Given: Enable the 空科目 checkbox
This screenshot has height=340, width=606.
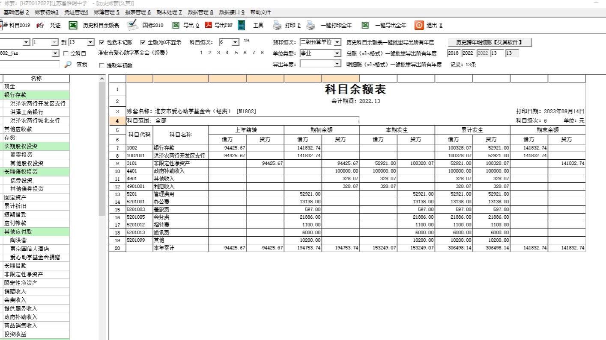Looking at the screenshot, I should 66,53.
